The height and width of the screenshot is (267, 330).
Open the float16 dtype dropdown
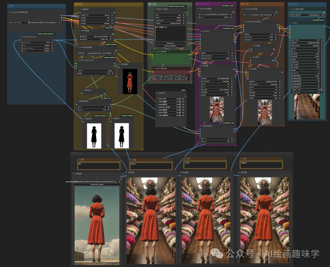coord(215,17)
